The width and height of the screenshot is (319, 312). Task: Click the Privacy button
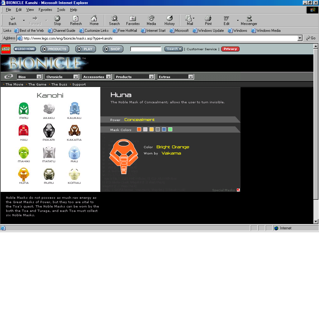point(230,49)
